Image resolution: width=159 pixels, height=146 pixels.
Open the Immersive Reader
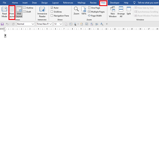[x=42, y=12]
